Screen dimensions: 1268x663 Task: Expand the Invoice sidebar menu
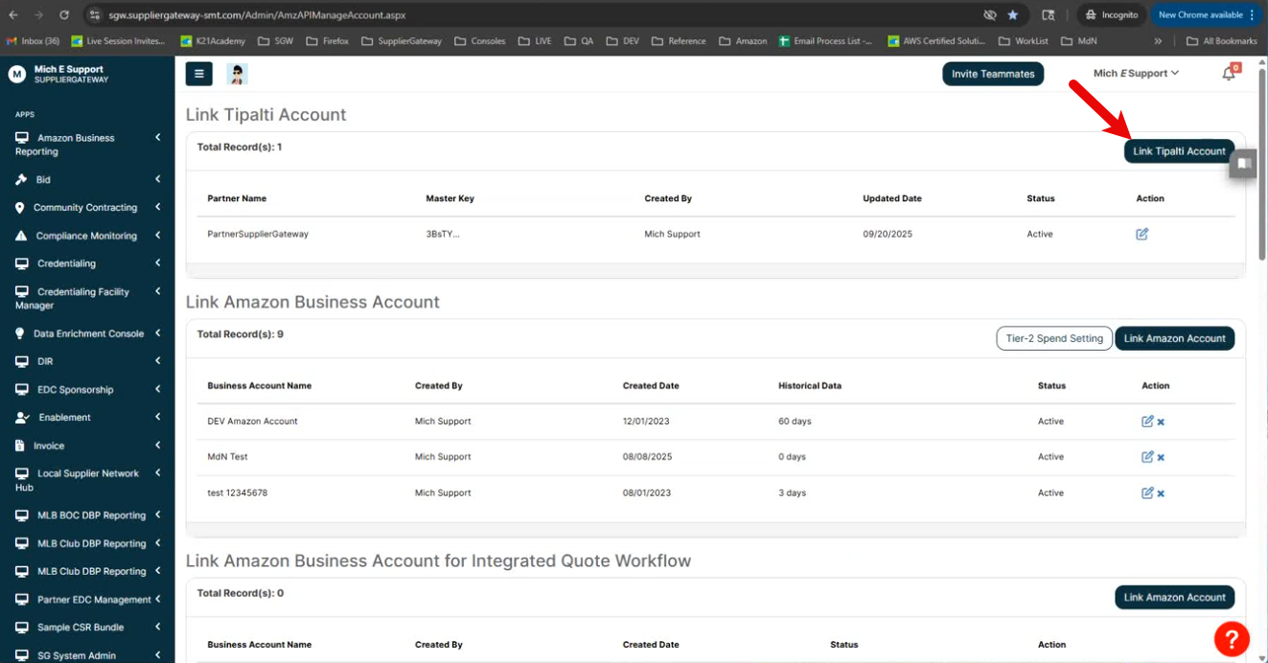pyautogui.click(x=50, y=446)
